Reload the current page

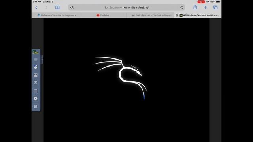point(182,7)
